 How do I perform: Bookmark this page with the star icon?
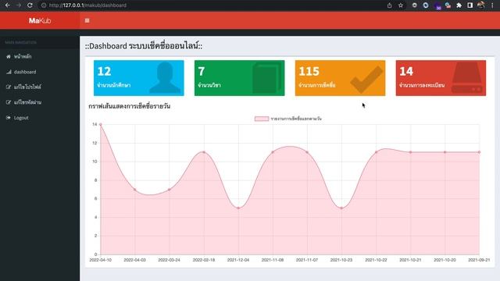click(x=401, y=5)
